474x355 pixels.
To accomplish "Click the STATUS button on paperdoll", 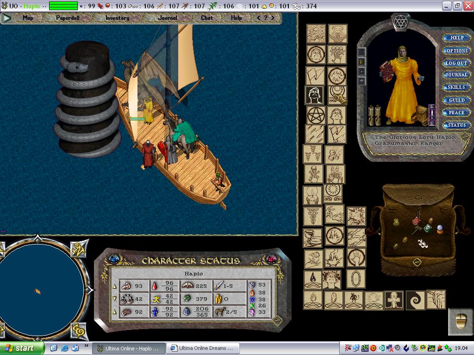I will click(456, 125).
